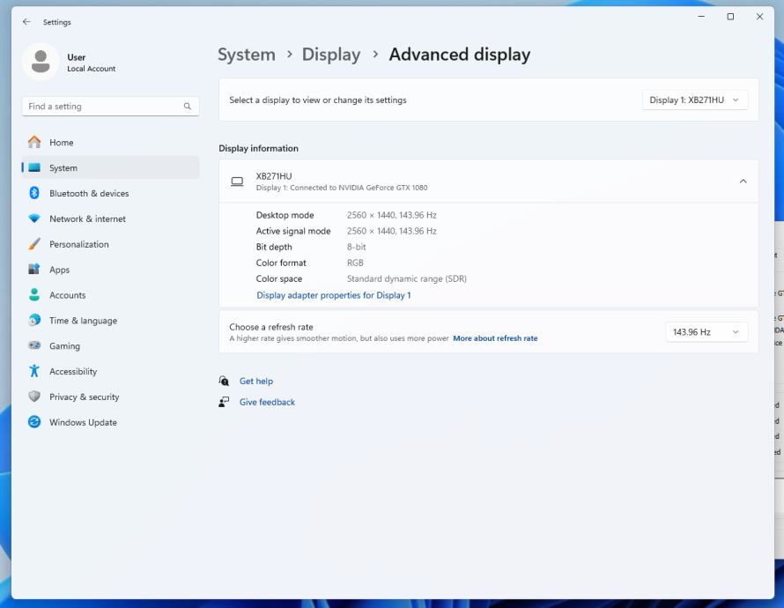Click More about refresh rate link

coord(495,338)
